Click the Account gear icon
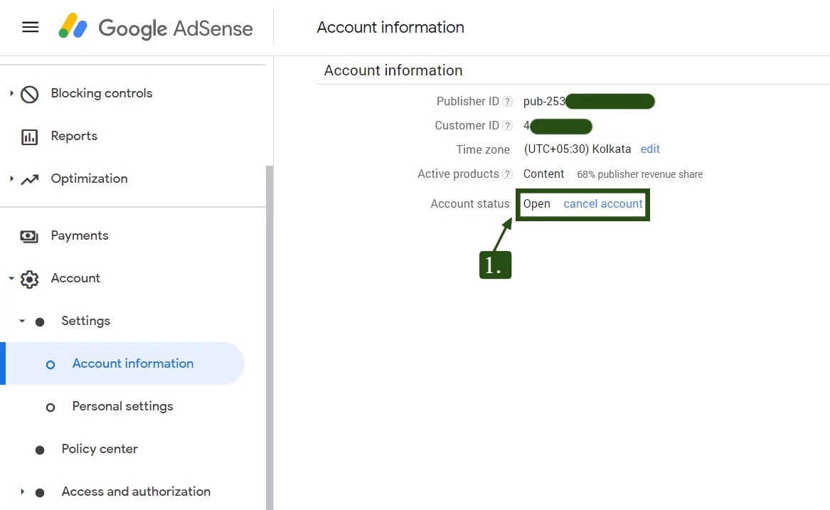The width and height of the screenshot is (830, 510). 30,279
